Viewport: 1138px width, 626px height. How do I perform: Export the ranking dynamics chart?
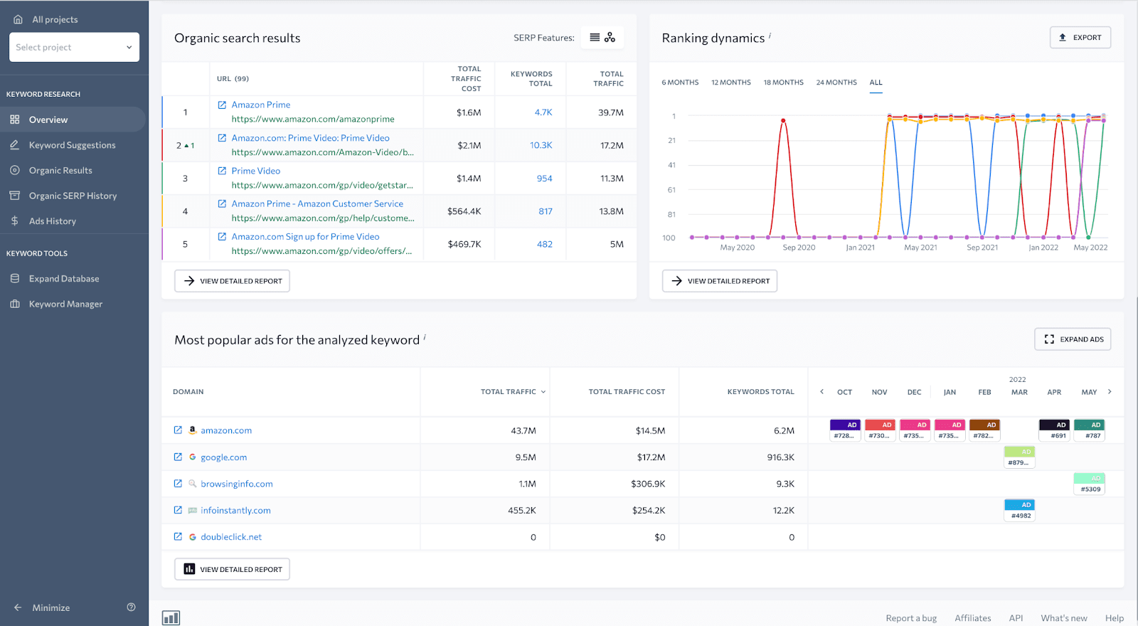(1080, 38)
